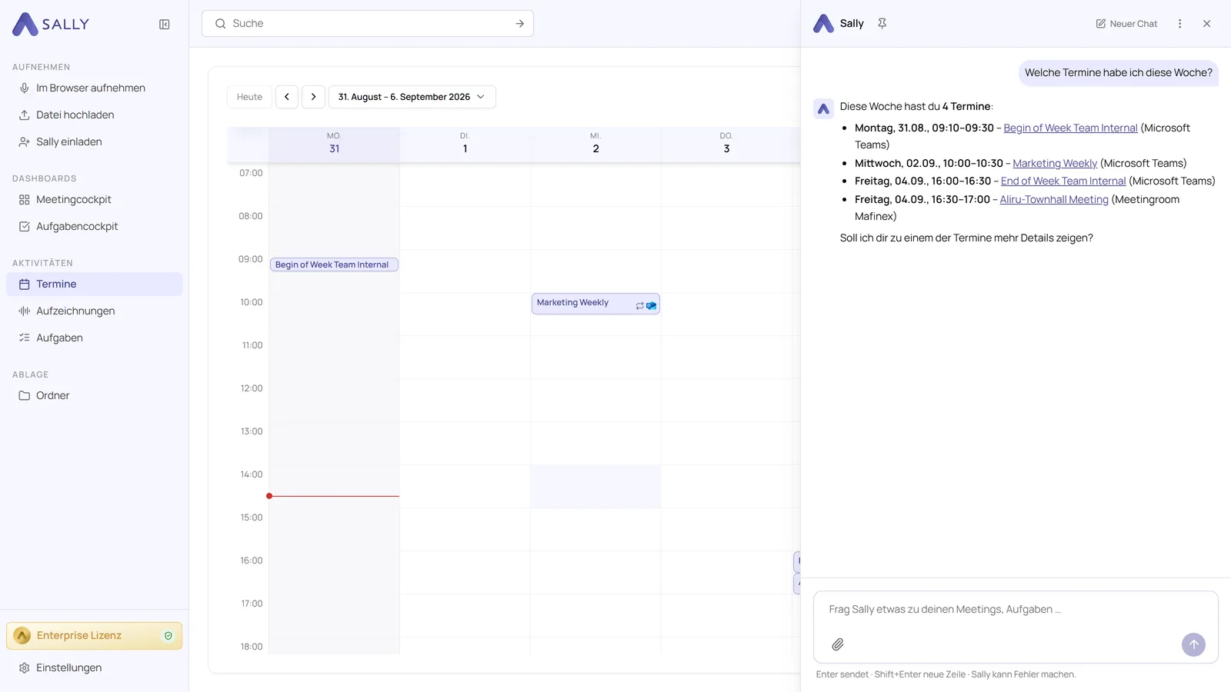Go to next week chevron
Image resolution: width=1231 pixels, height=692 pixels.
coord(313,97)
